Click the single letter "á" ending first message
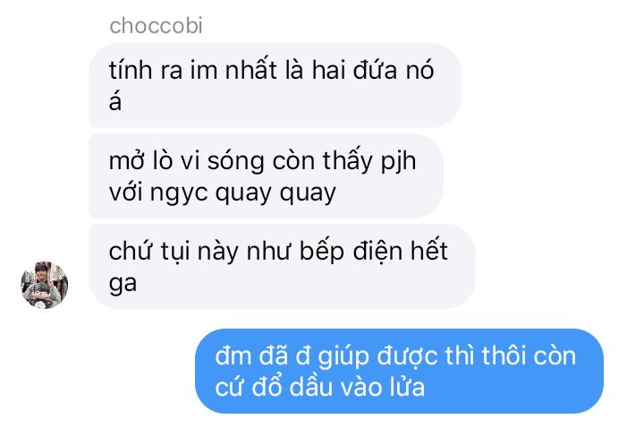This screenshot has height=427, width=644. click(115, 100)
